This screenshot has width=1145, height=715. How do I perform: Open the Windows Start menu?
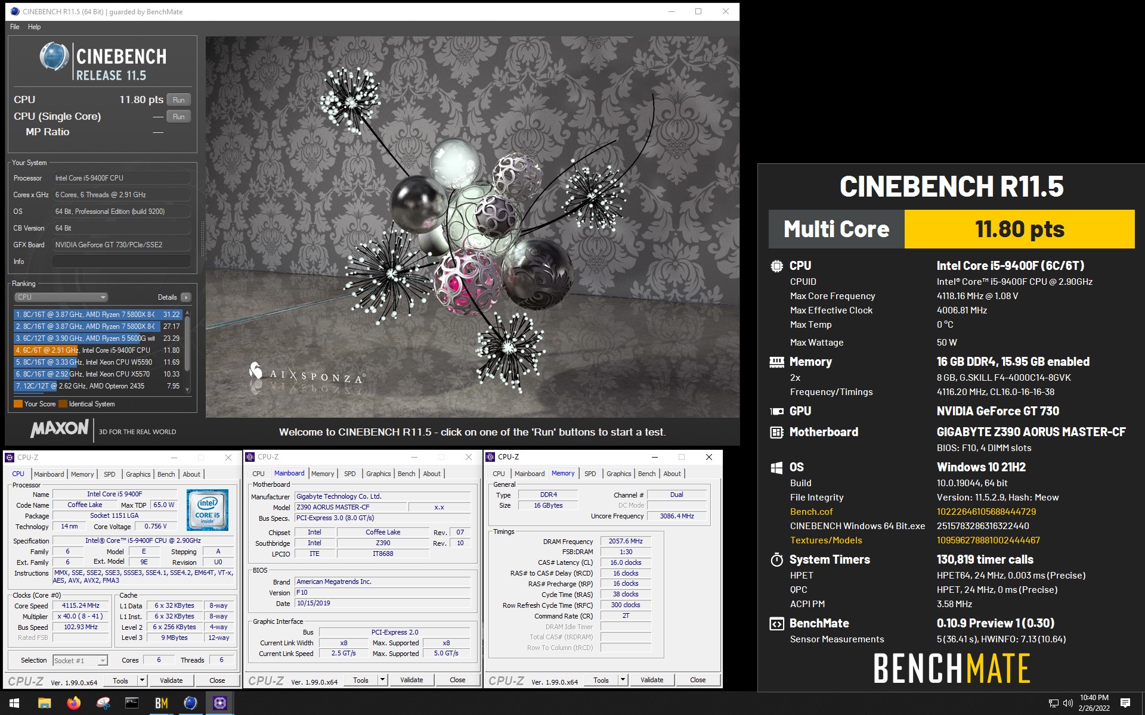point(14,703)
